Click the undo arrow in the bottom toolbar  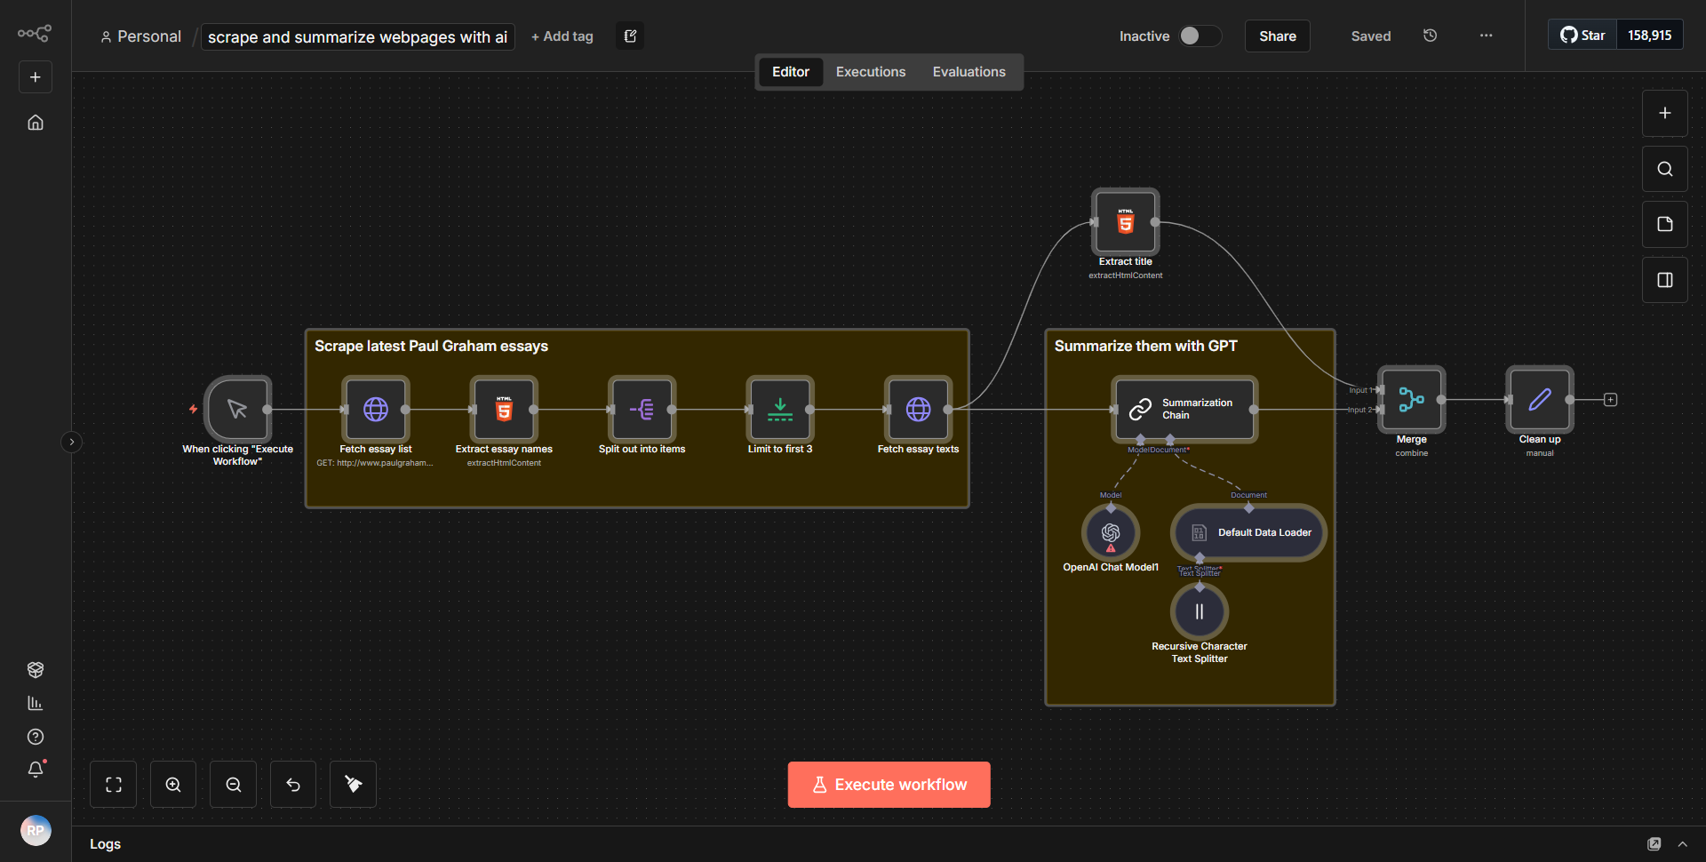click(292, 784)
